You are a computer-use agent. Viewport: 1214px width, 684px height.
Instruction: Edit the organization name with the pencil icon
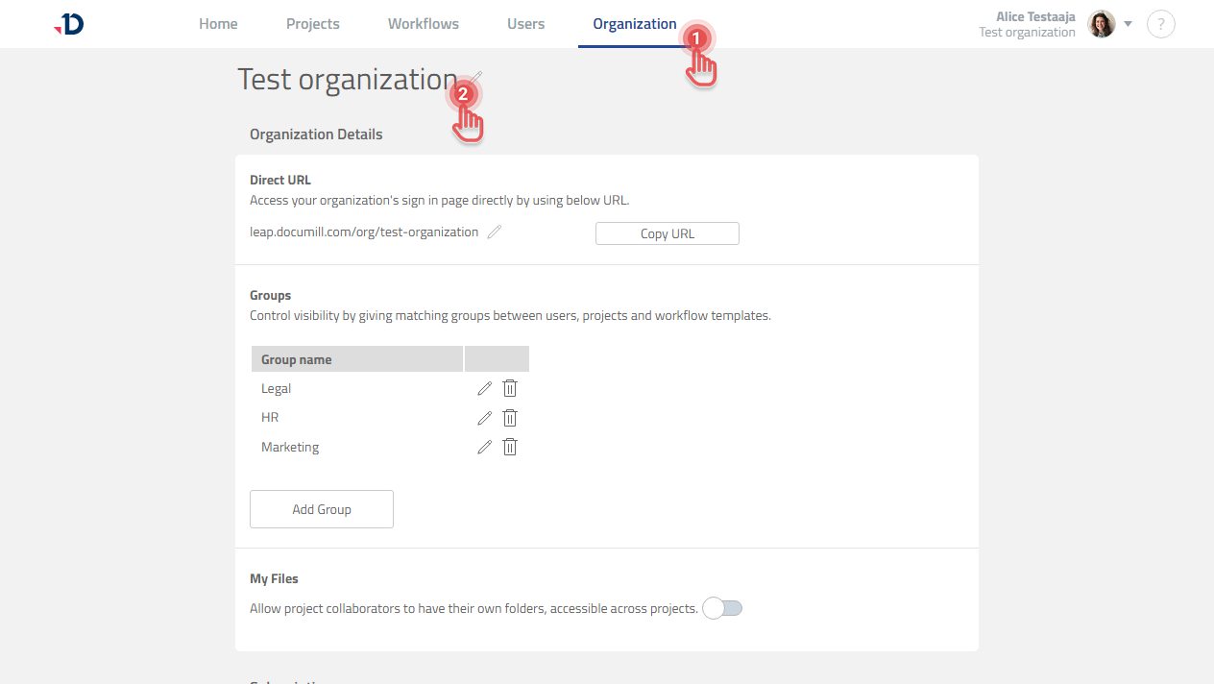tap(474, 77)
